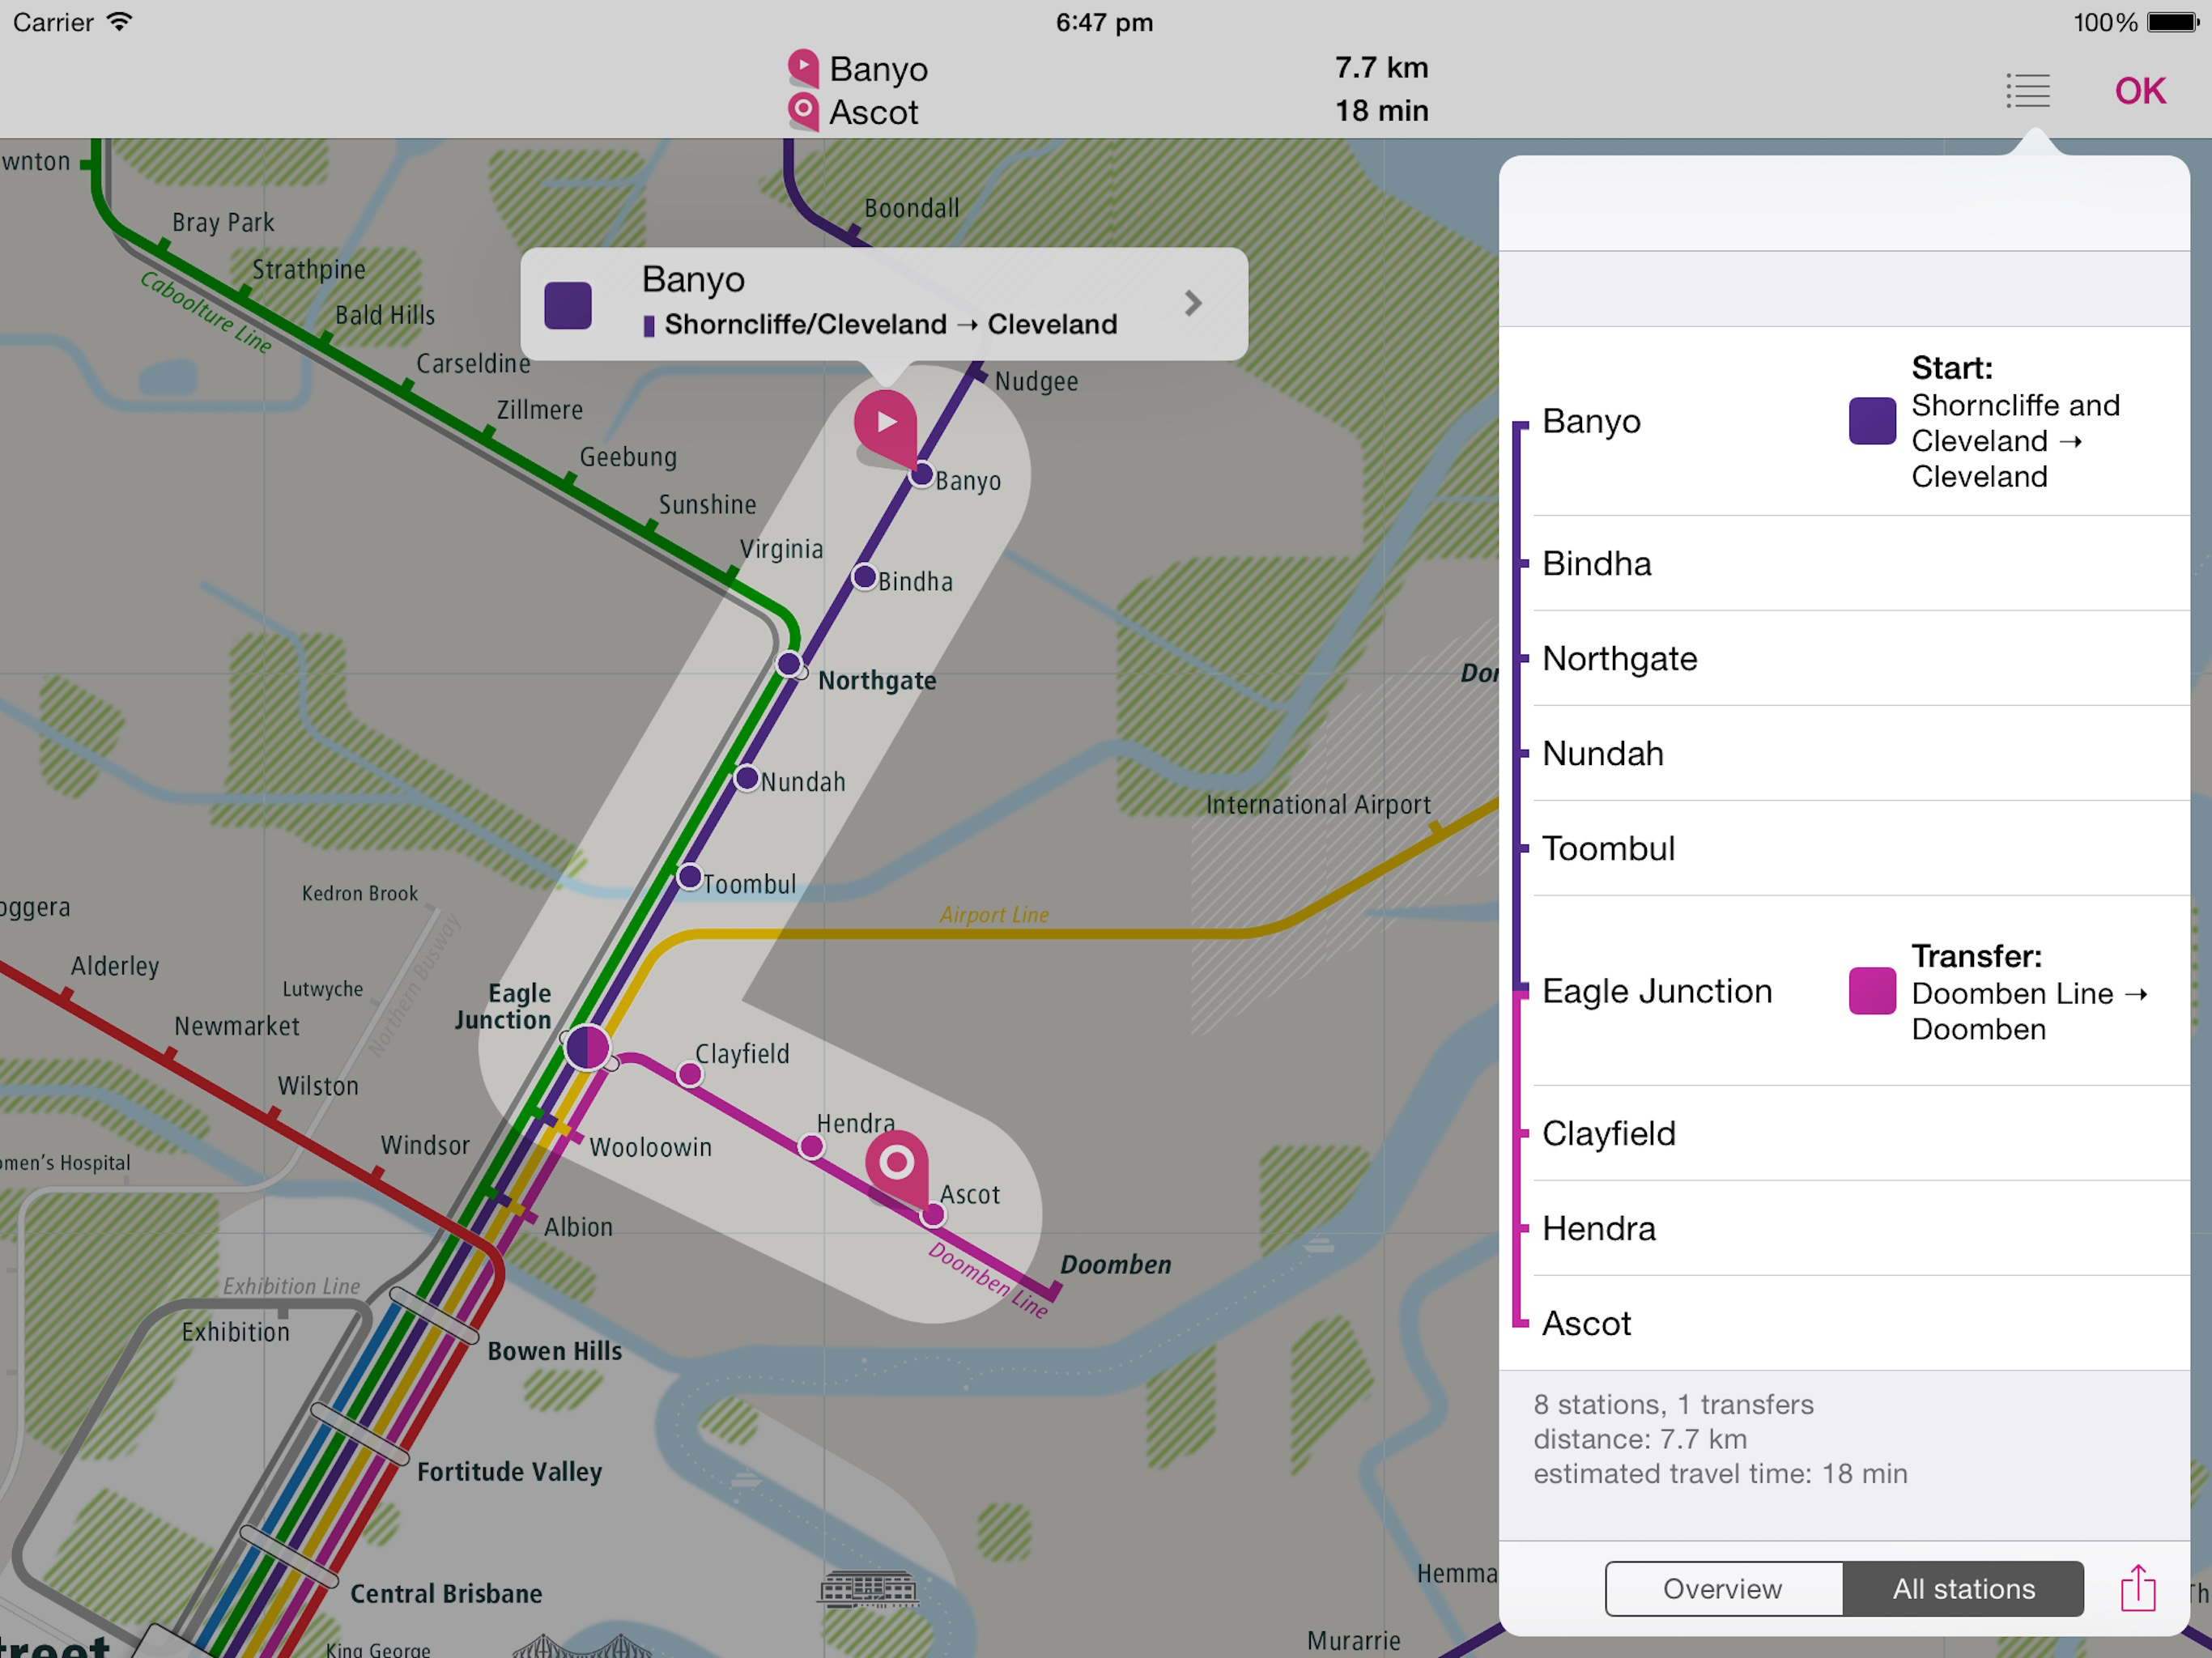Tap the Hendra station dot on map

pos(812,1147)
